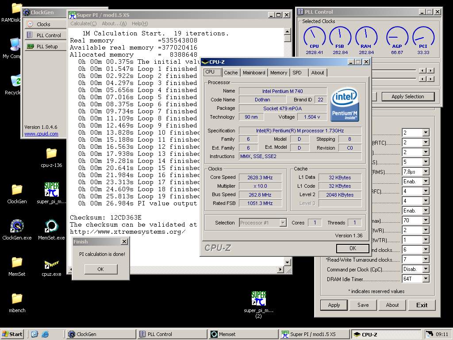This screenshot has width=453, height=340.
Task: Click right arrow of upper PLL slider
Action: pyautogui.click(x=431, y=70)
